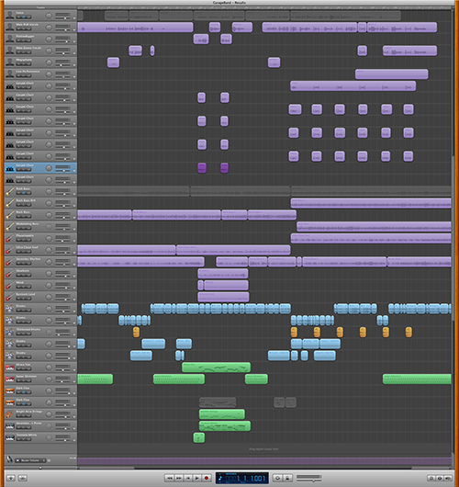Viewport: 459px width, 487px height.
Task: Toggle the metronome button beside cycle
Action: 287,479
